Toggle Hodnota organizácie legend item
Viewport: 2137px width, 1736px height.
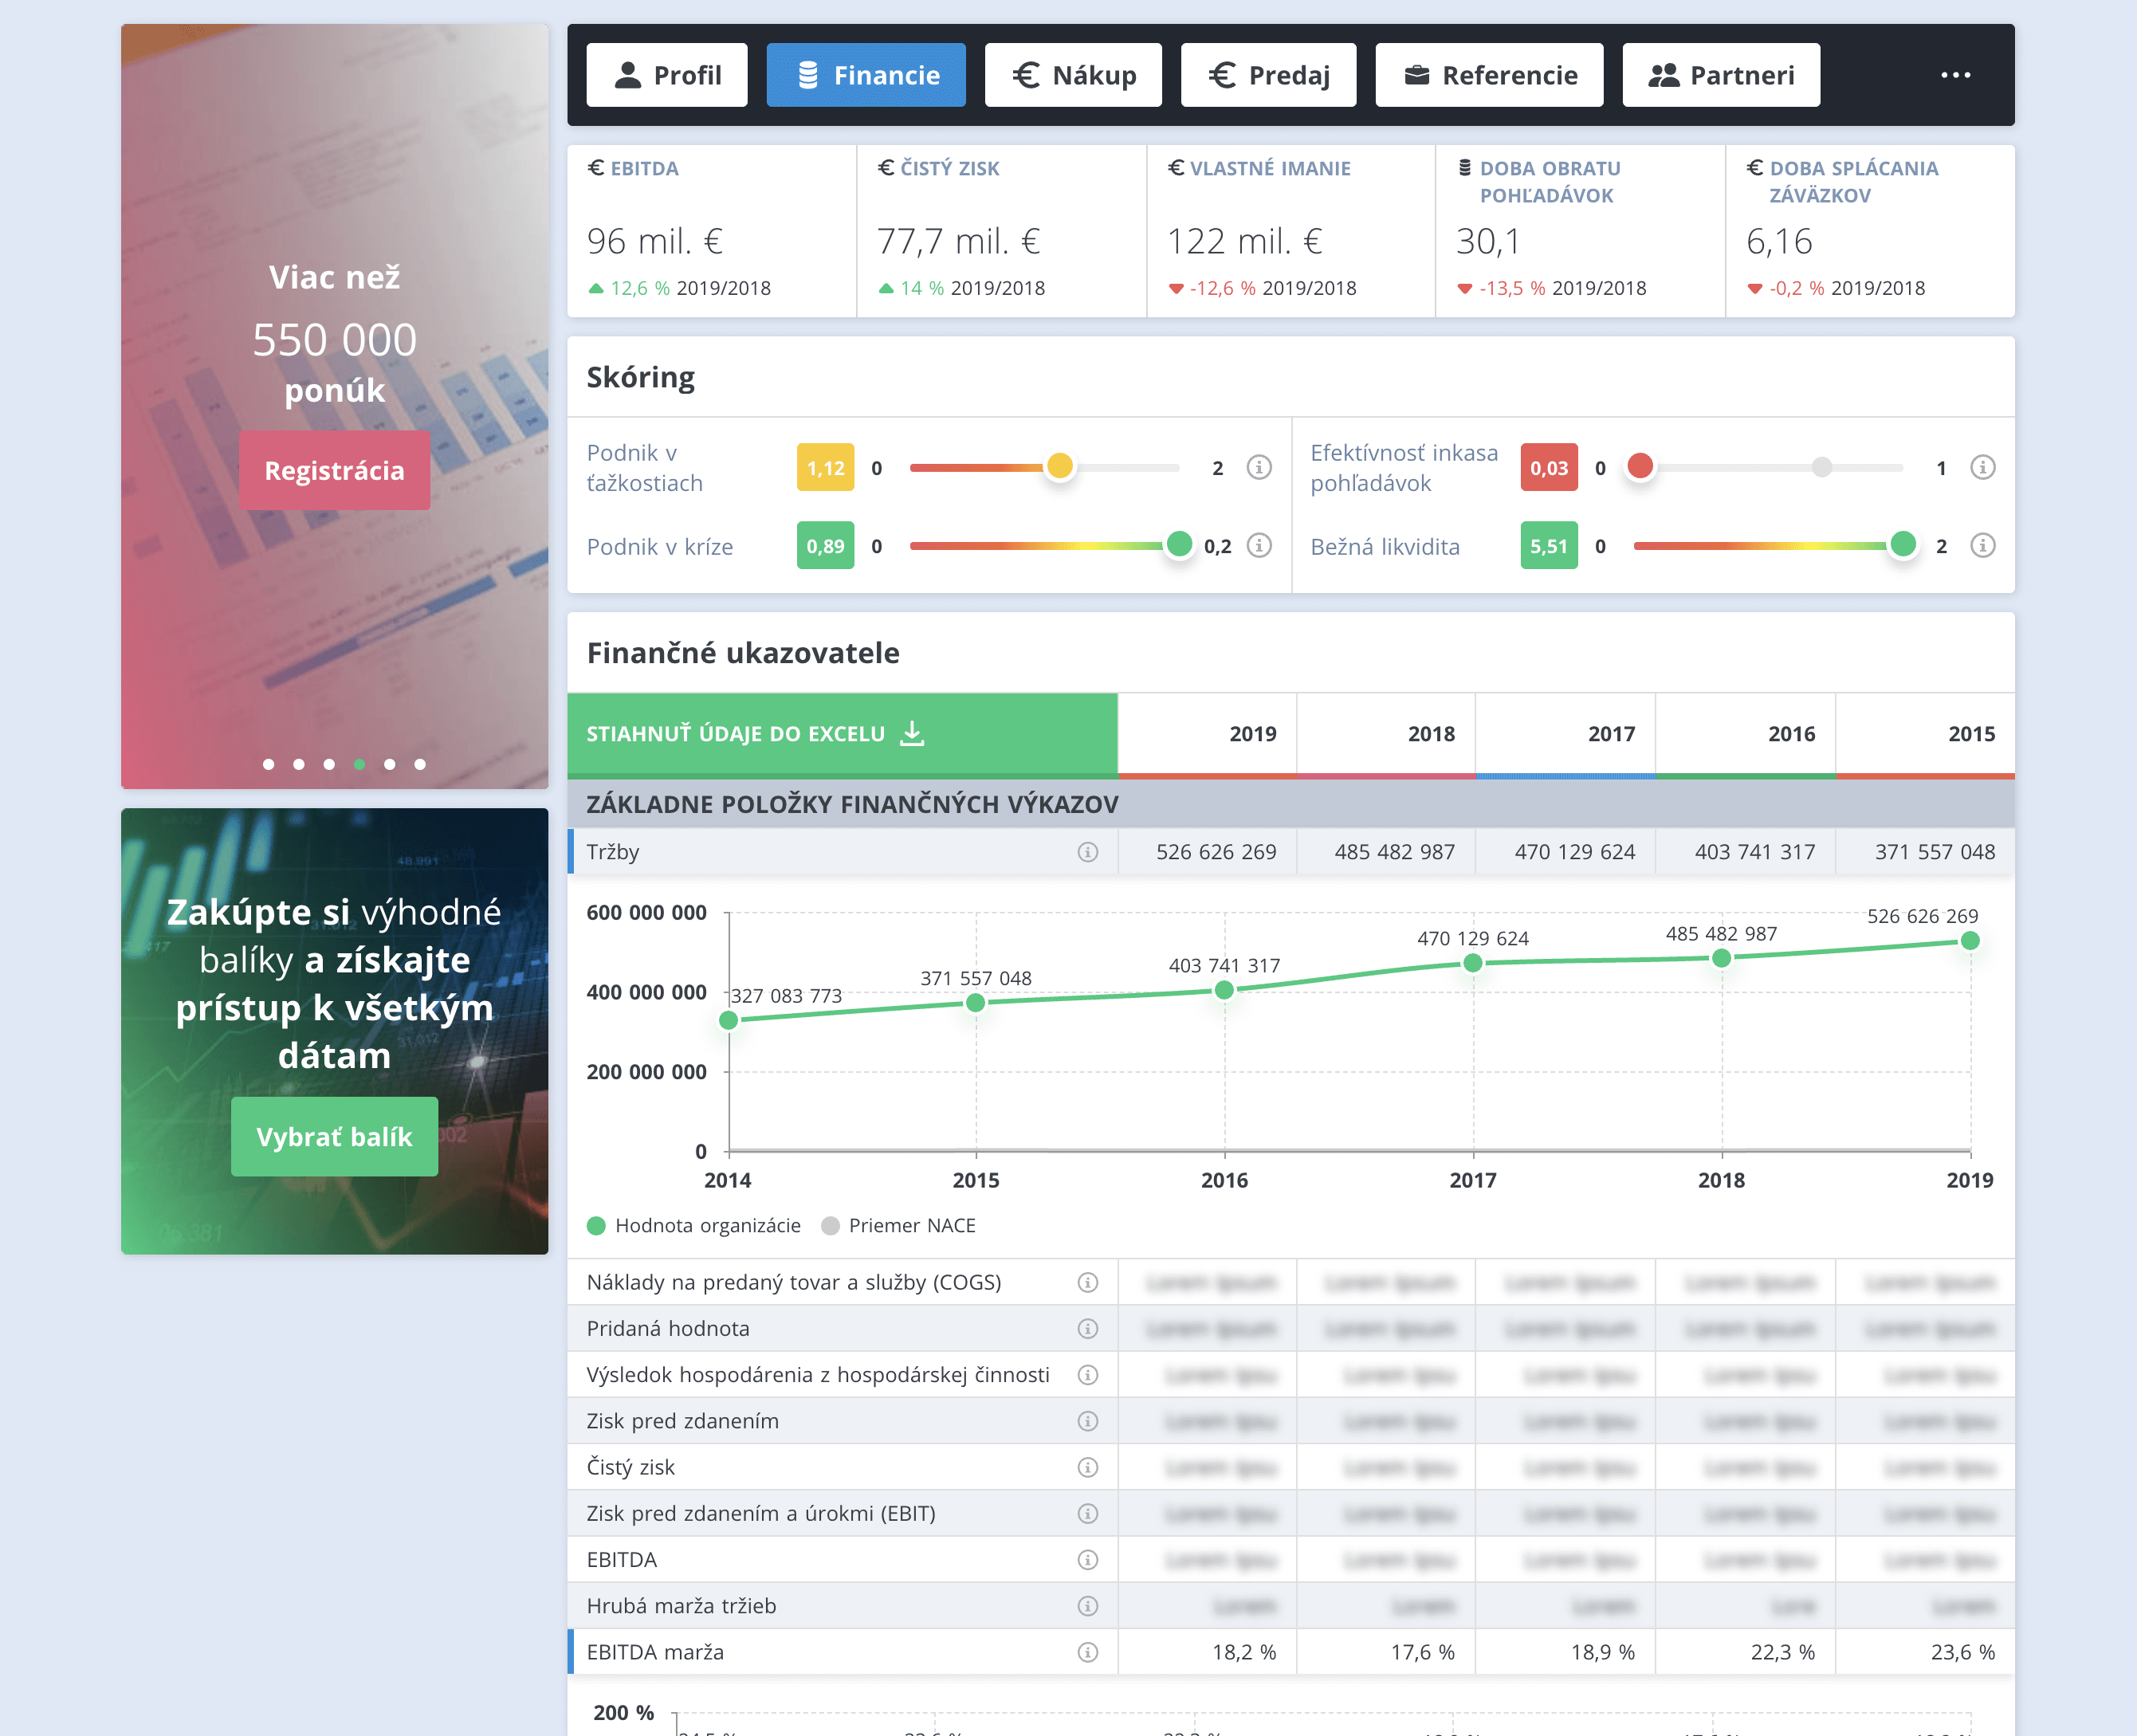click(694, 1225)
